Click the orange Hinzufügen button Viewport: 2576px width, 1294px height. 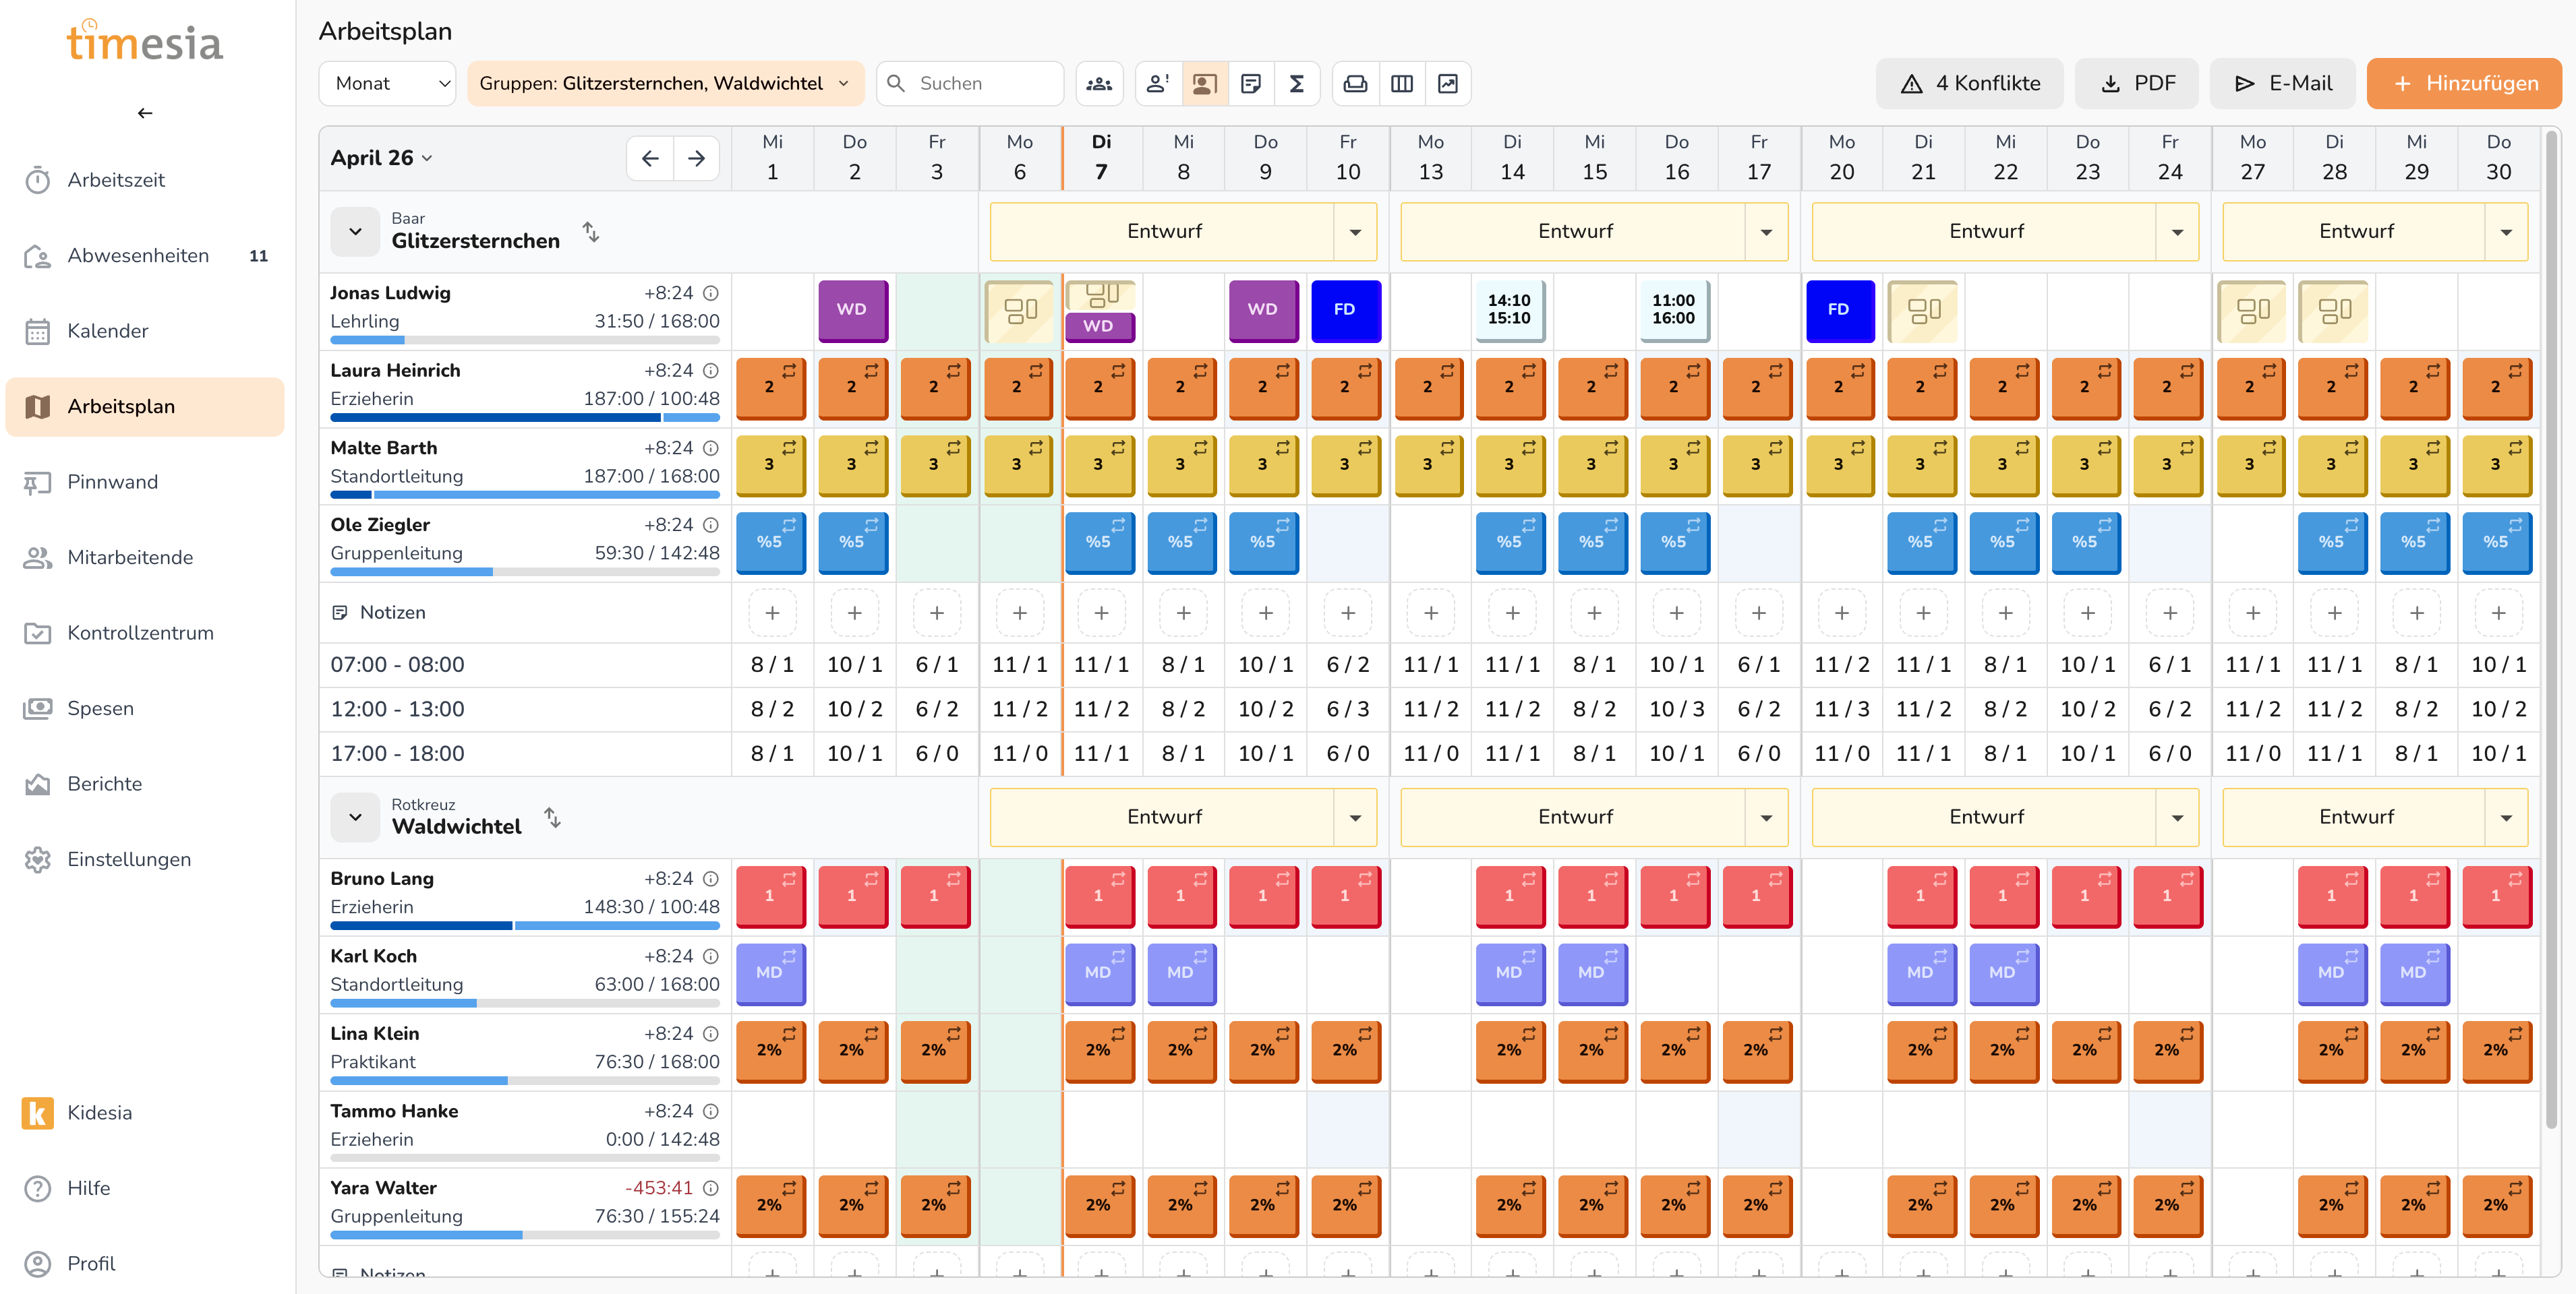pyautogui.click(x=2463, y=84)
